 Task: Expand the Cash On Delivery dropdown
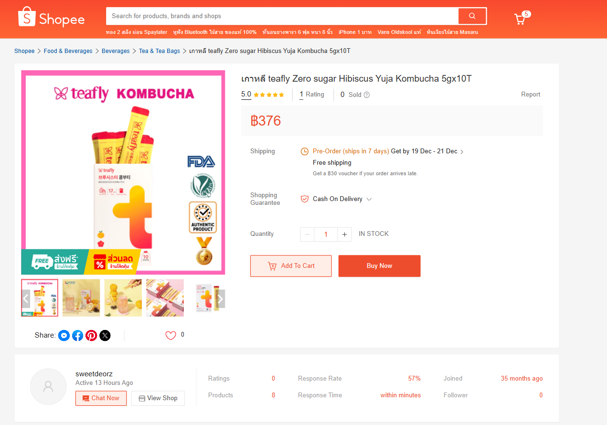pyautogui.click(x=369, y=199)
